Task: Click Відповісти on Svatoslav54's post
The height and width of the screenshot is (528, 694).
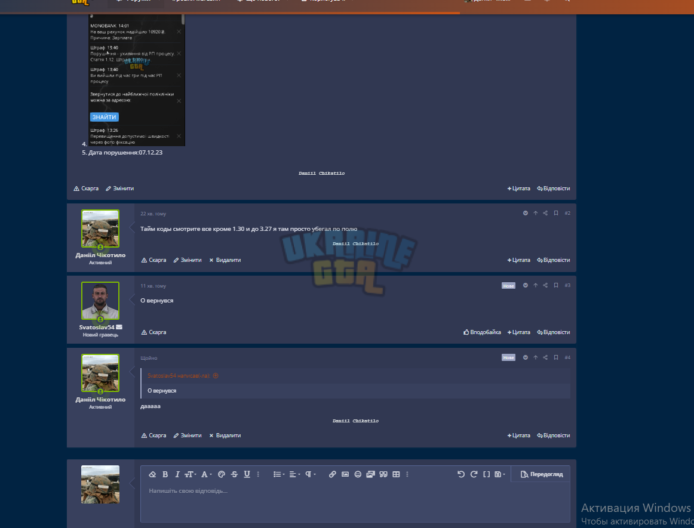Action: click(553, 332)
